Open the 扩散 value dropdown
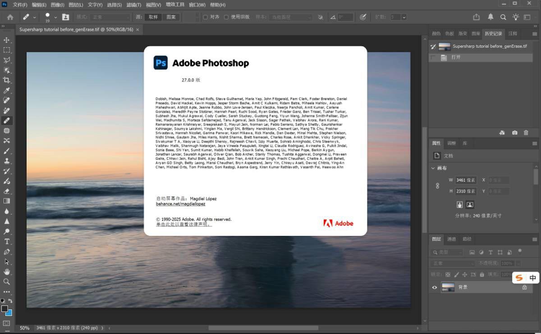 404,17
